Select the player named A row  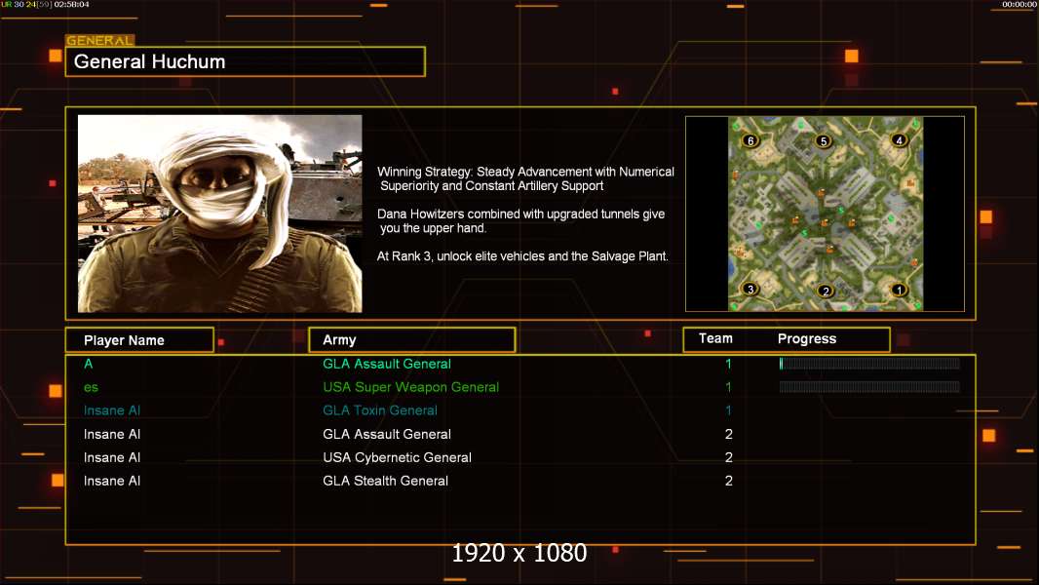pyautogui.click(x=520, y=364)
